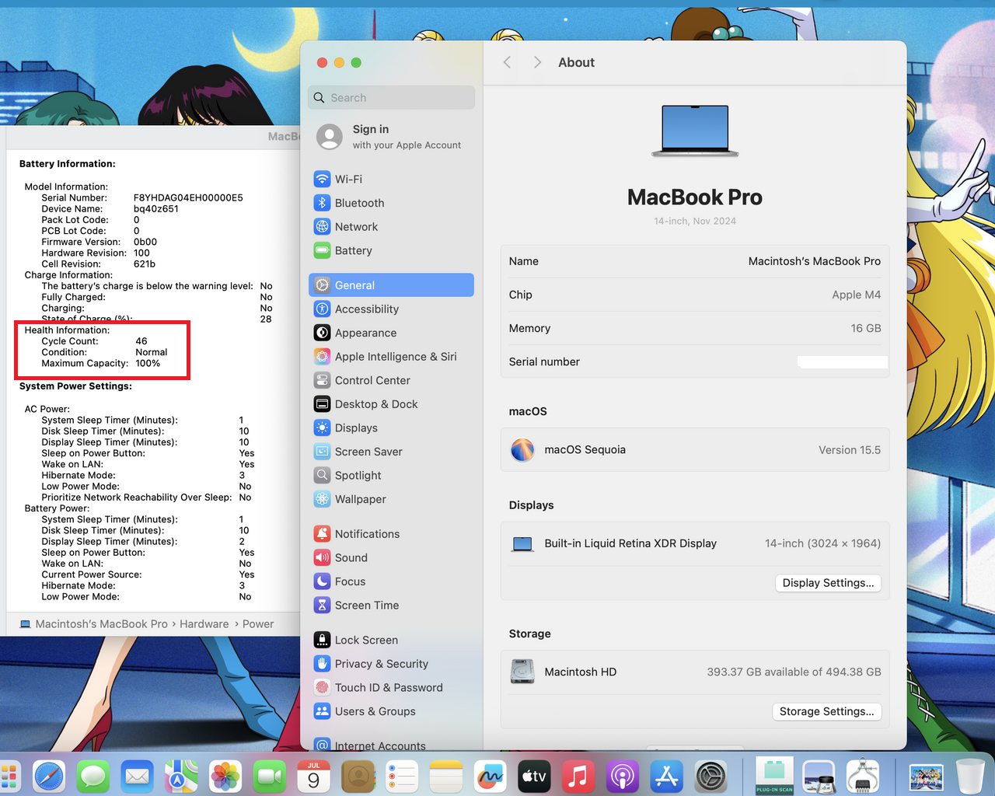Click the Cycle Count value 46
The width and height of the screenshot is (995, 796).
click(141, 341)
